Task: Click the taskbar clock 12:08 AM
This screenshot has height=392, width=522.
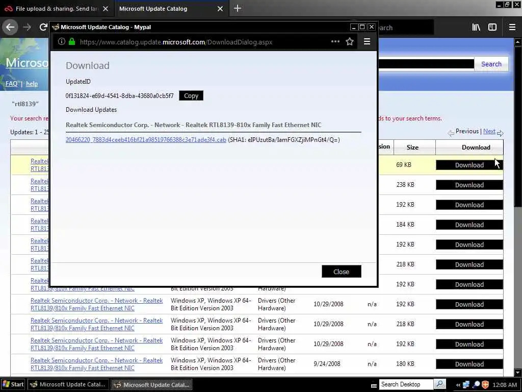Action: [505, 385]
